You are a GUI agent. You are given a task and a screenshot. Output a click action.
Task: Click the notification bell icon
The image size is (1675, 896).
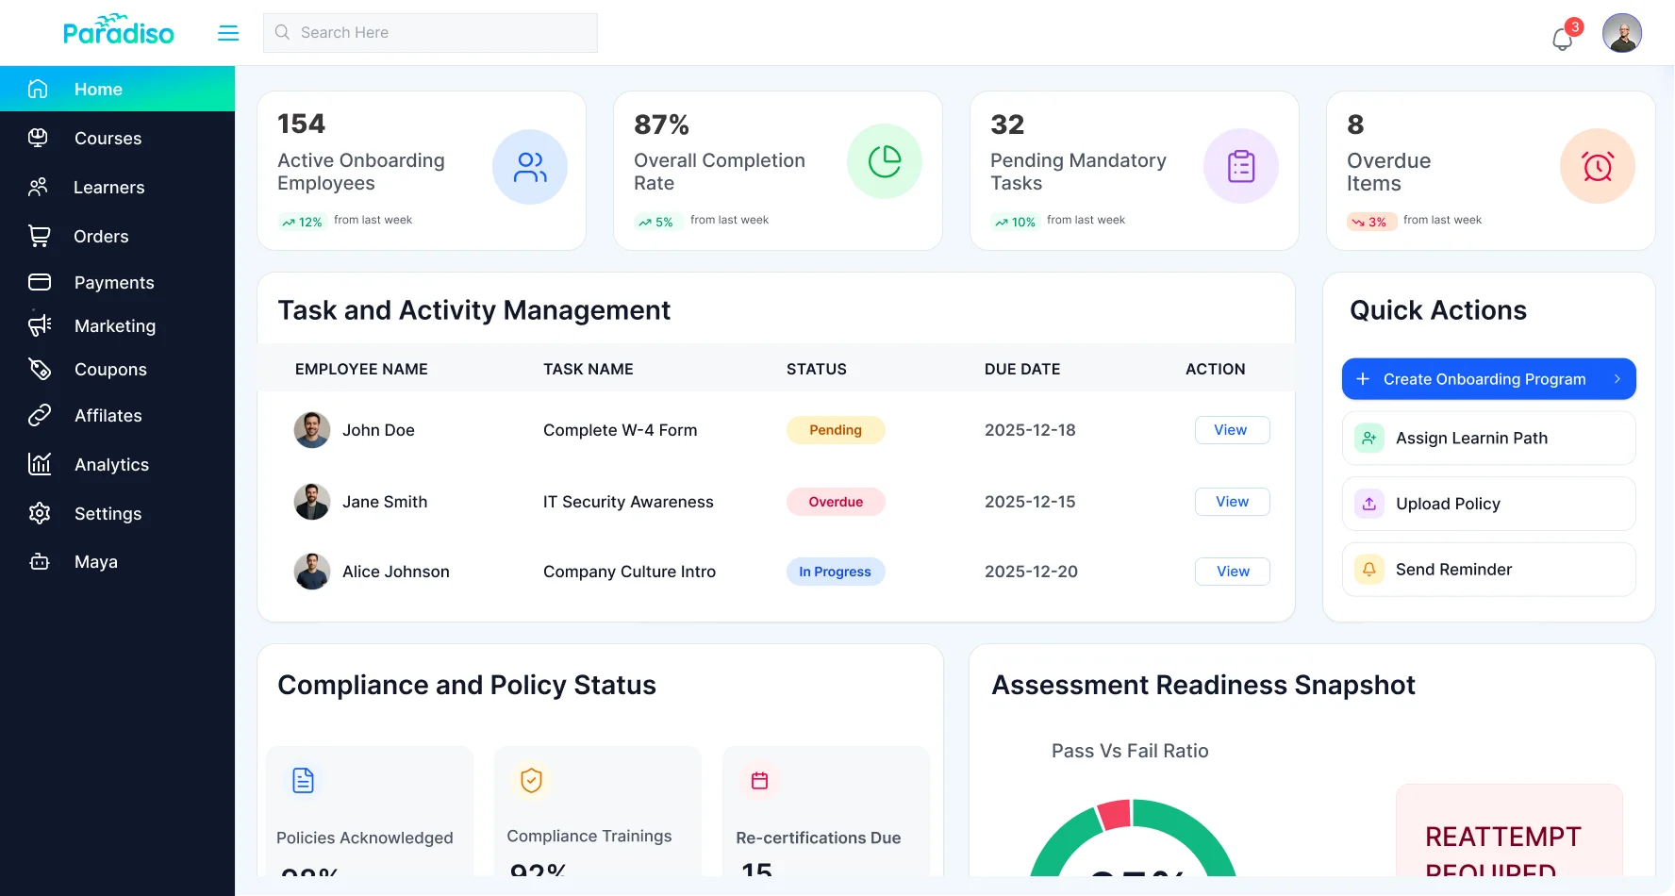1563,38
